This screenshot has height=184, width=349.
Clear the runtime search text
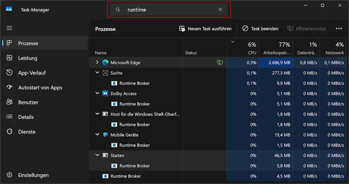pos(220,10)
